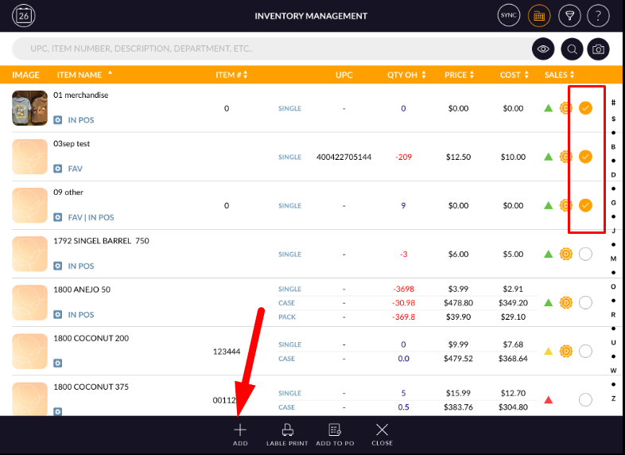Viewport: 625px width, 455px height.
Task: Select the 1792 SINGEL BARREL 750 checkbox
Action: [585, 255]
